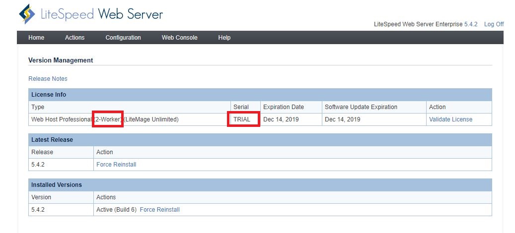Click the Latest Release section header

[x=260, y=140]
